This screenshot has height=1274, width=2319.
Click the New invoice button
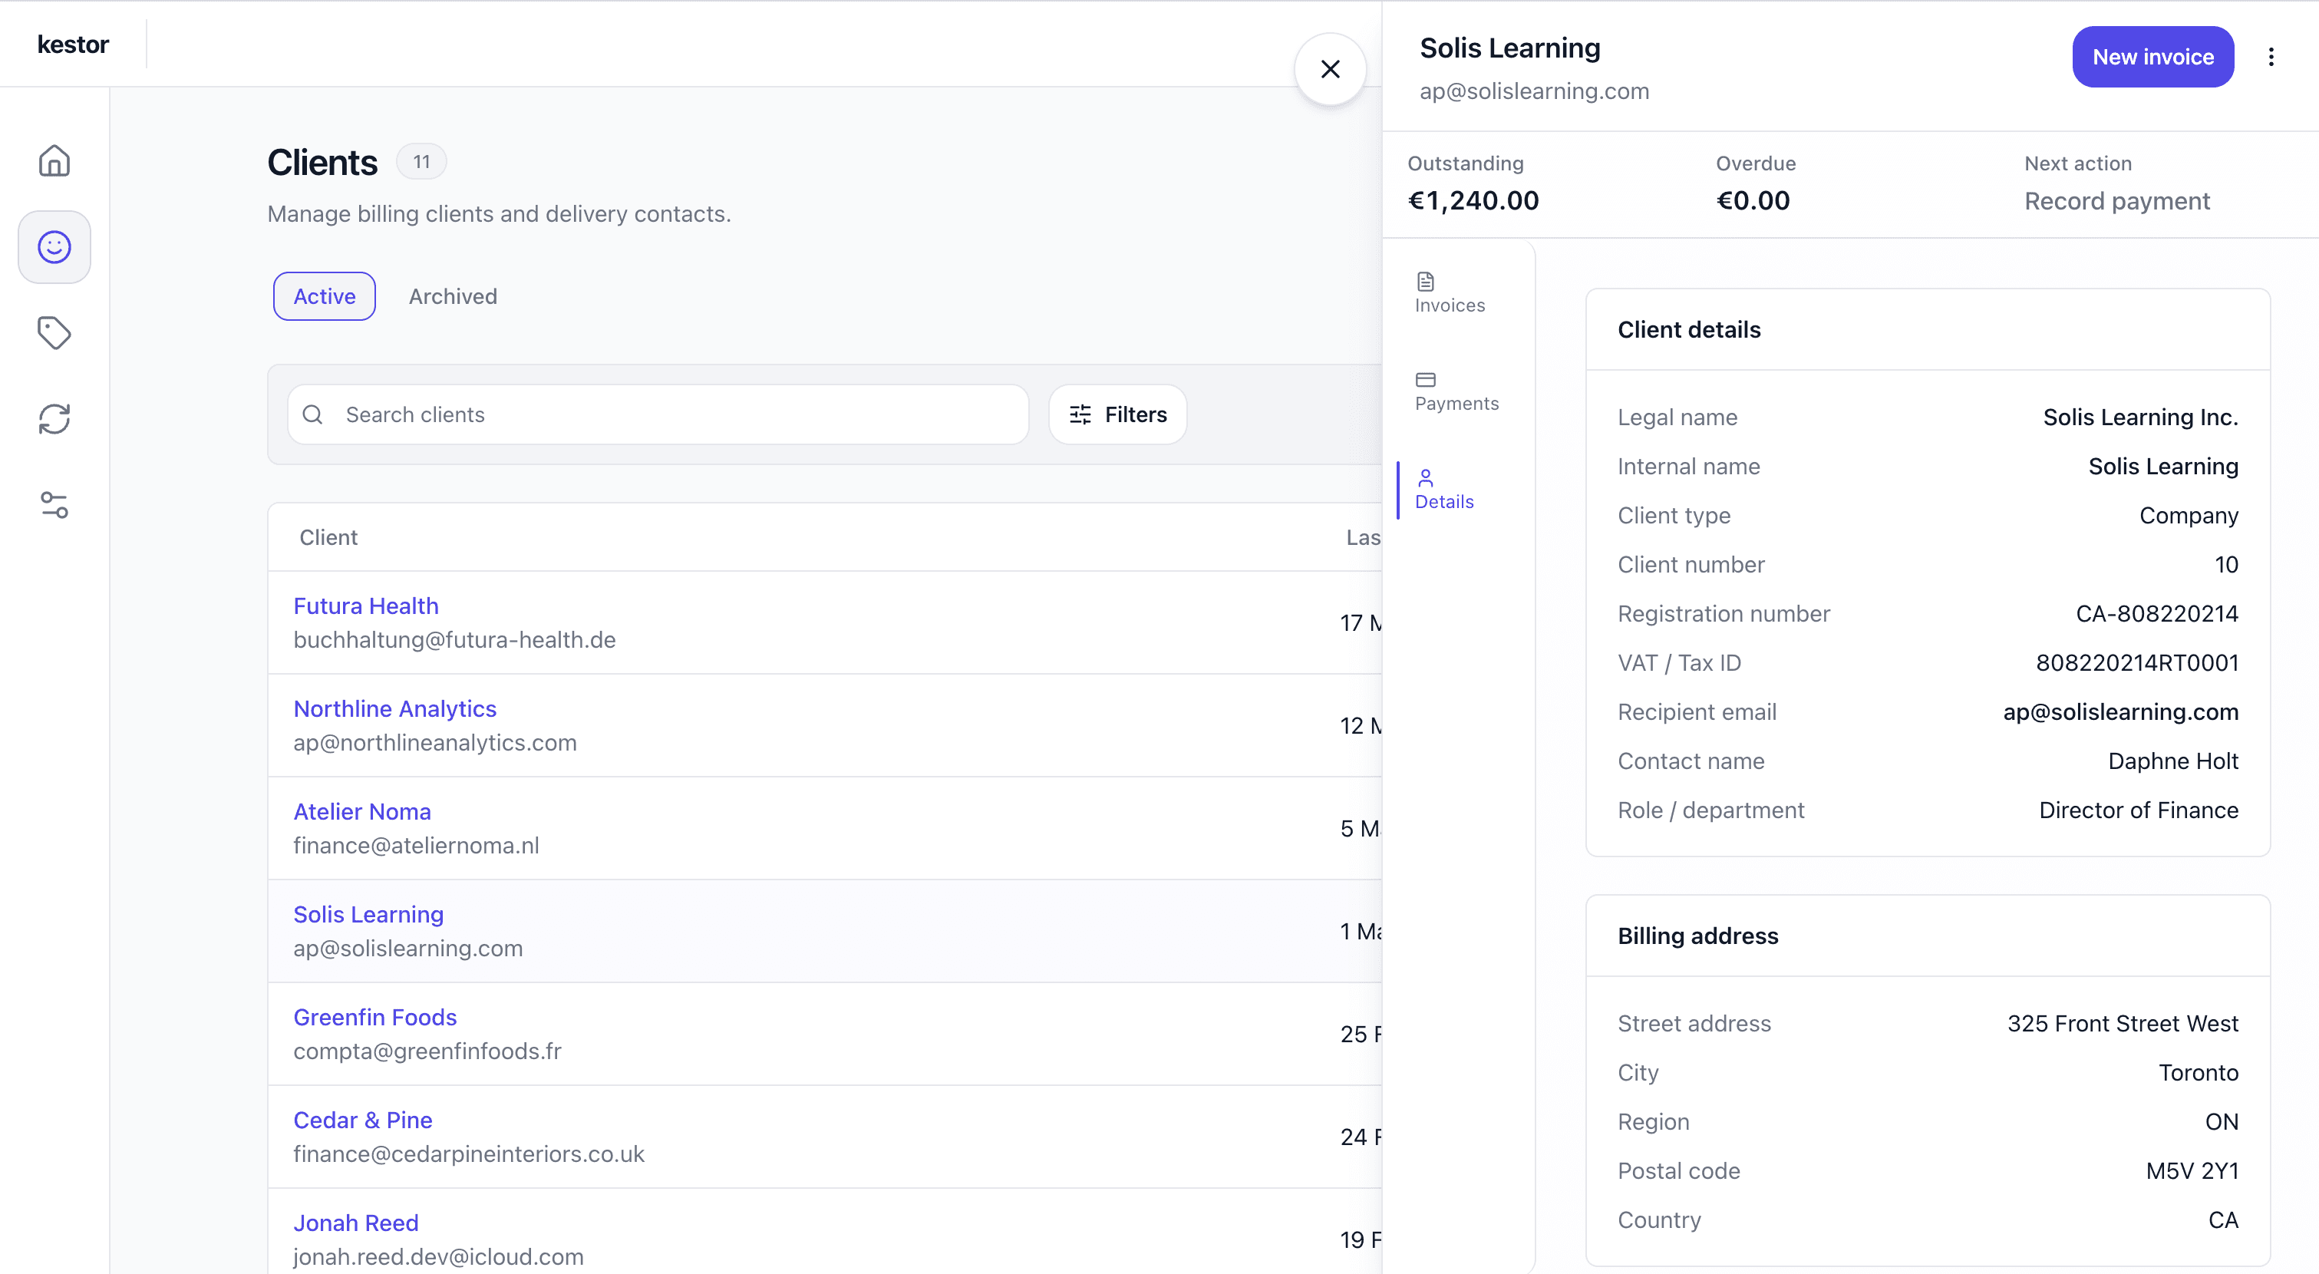(2152, 57)
